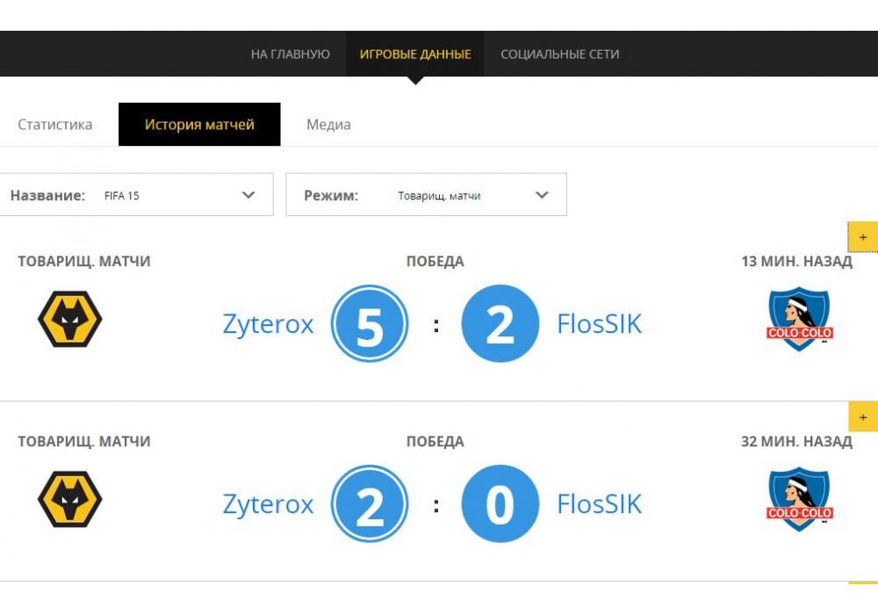Viewport: 878px width, 615px height.
Task: Click the Wolves crest in the first match
Action: coord(70,319)
